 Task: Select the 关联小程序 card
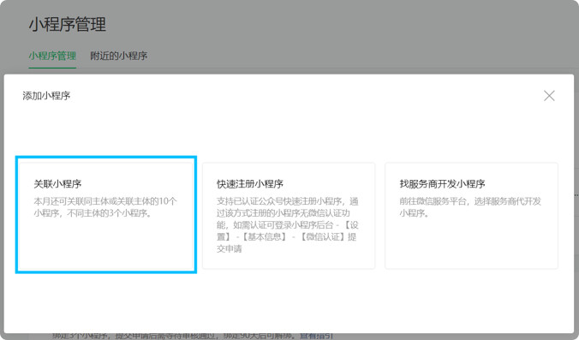(x=106, y=215)
